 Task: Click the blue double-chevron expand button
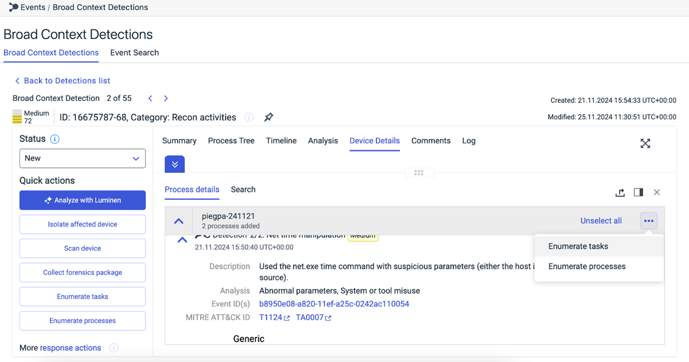point(174,164)
